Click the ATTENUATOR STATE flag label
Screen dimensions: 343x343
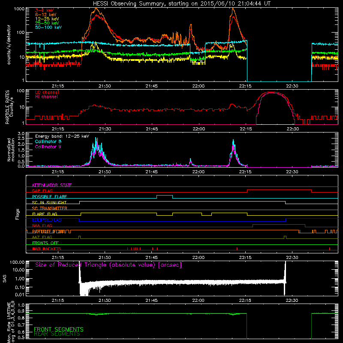pos(52,185)
